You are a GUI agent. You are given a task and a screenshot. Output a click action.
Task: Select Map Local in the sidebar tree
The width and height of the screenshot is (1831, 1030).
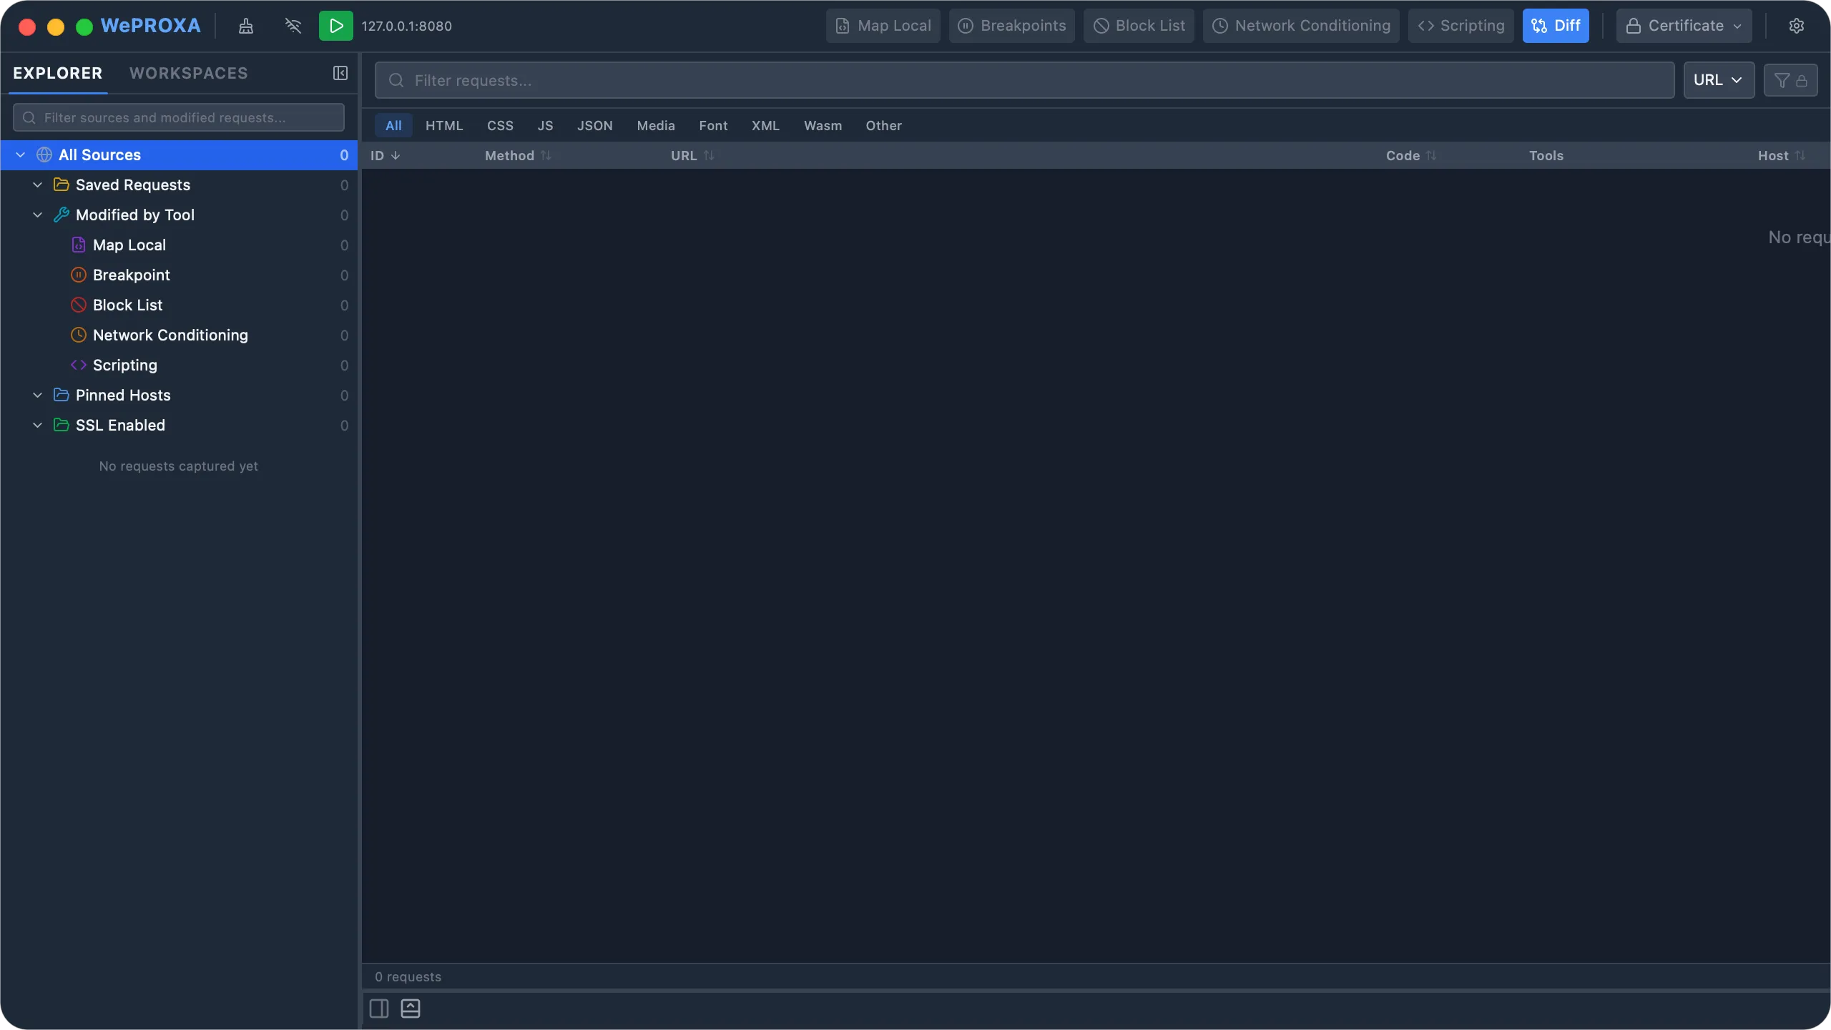(x=179, y=245)
